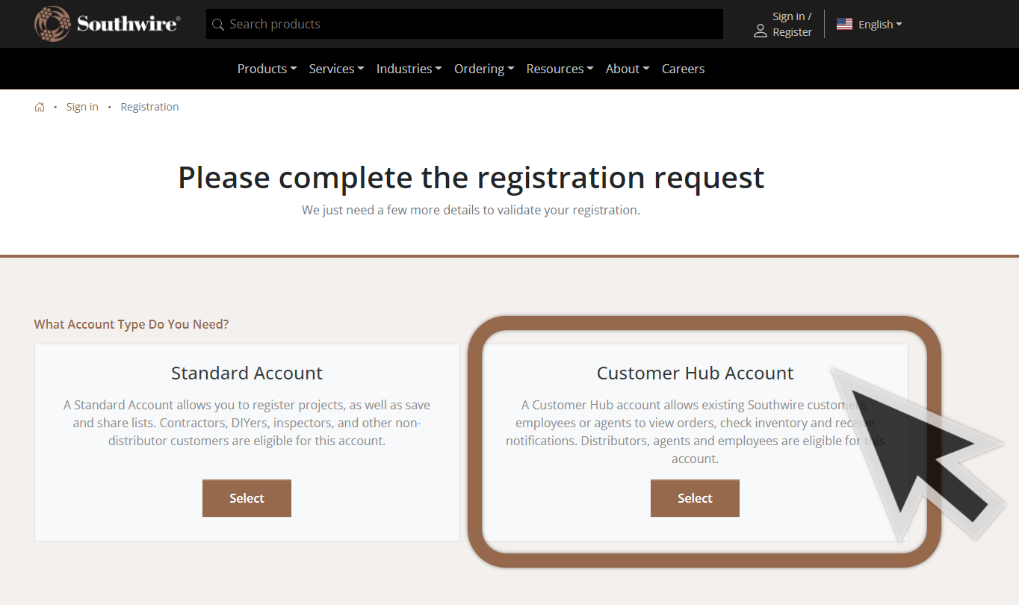This screenshot has width=1019, height=605.
Task: Go to home via breadcrumb house icon
Action: coord(40,107)
